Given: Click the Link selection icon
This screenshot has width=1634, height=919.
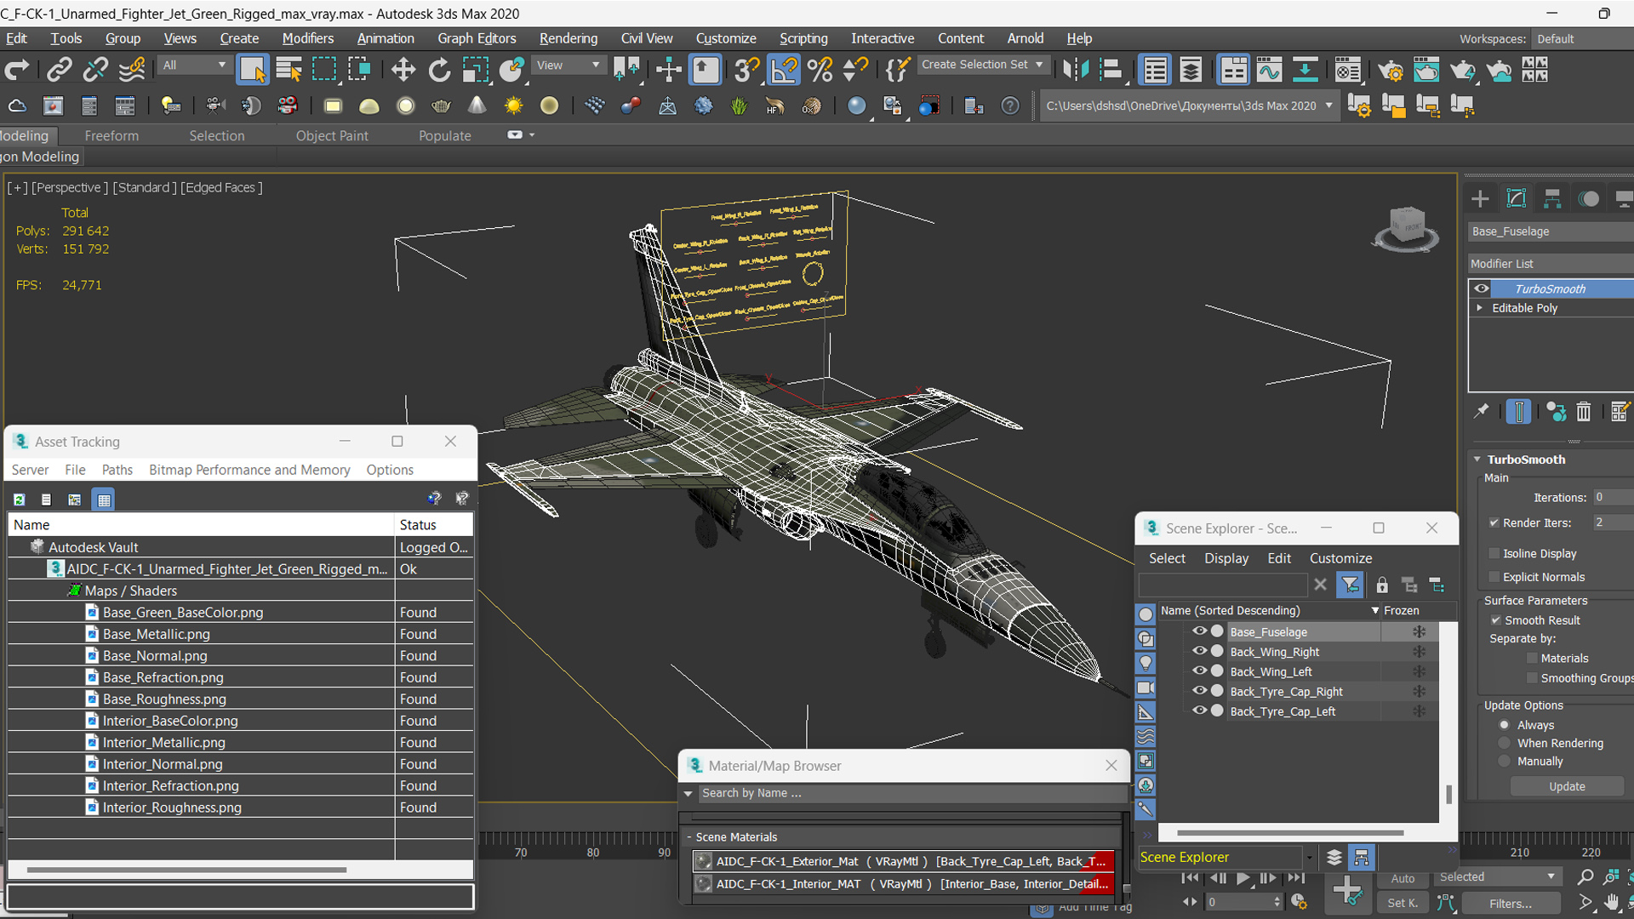Looking at the screenshot, I should pyautogui.click(x=59, y=70).
